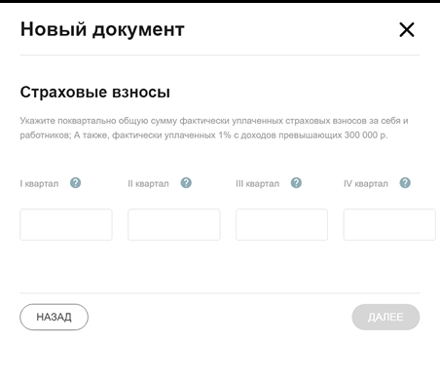
Task: Click the ДАЛЕЕ button
Action: [385, 317]
